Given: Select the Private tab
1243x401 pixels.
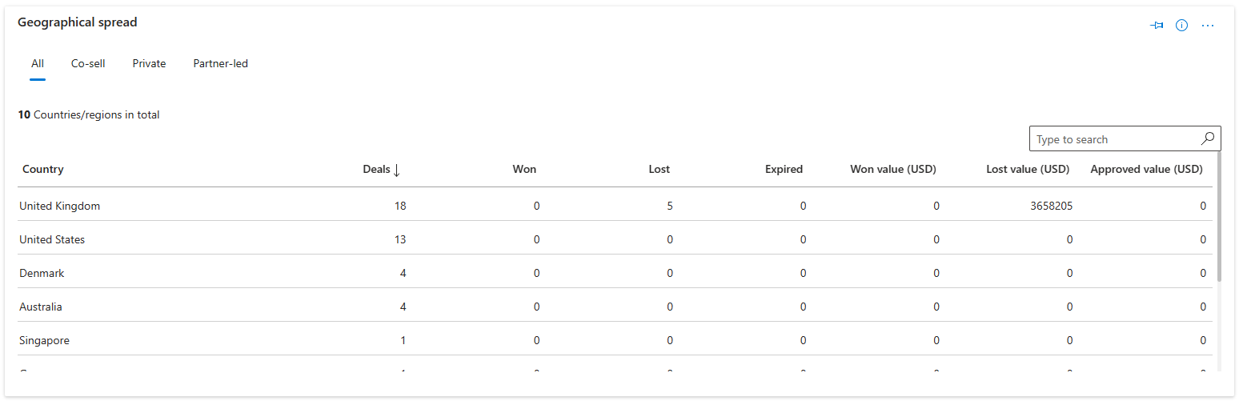Looking at the screenshot, I should [x=149, y=64].
